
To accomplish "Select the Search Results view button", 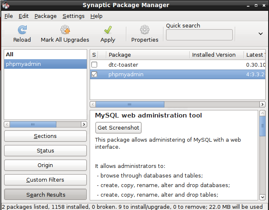I will pos(45,195).
